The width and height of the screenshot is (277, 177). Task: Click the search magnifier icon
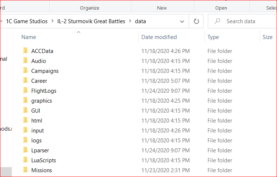217,21
